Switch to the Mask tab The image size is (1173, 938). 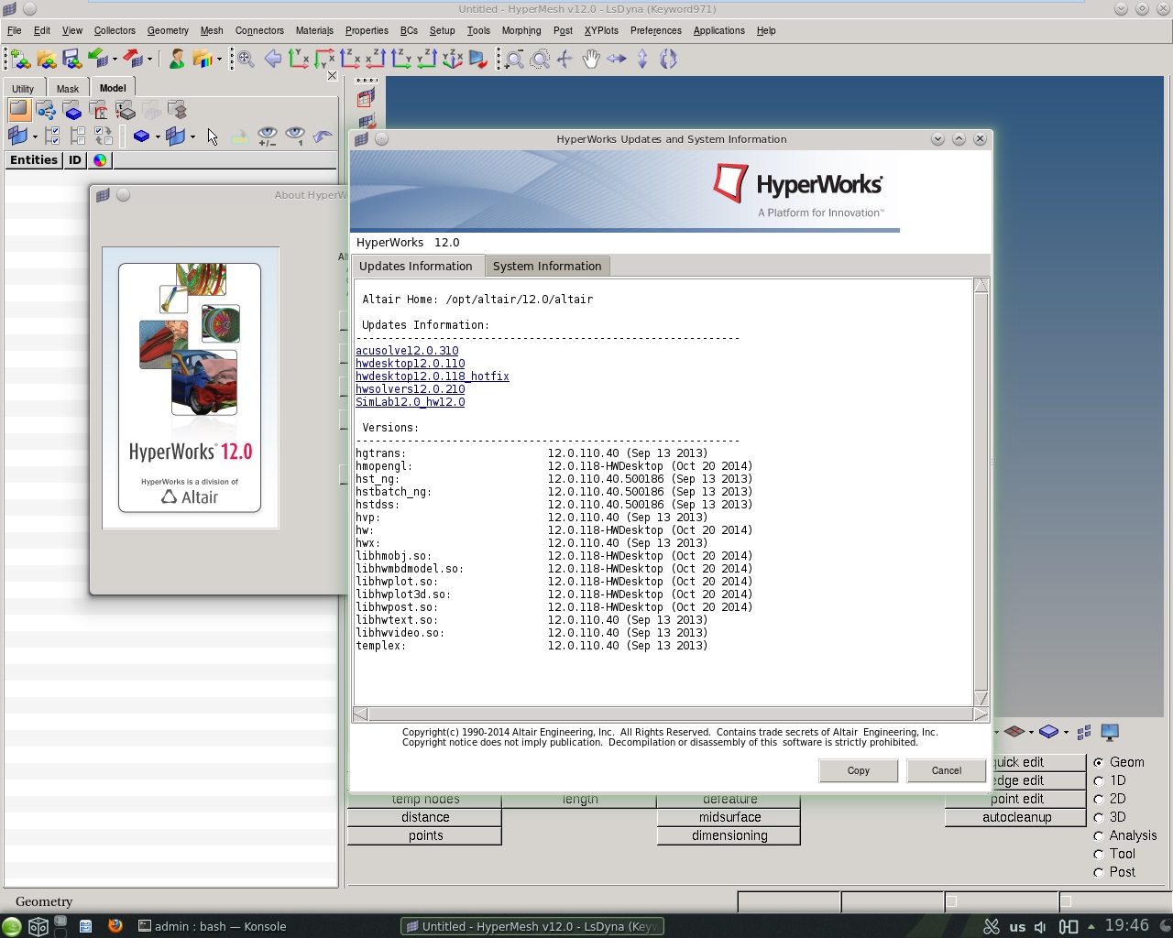pyautogui.click(x=68, y=89)
